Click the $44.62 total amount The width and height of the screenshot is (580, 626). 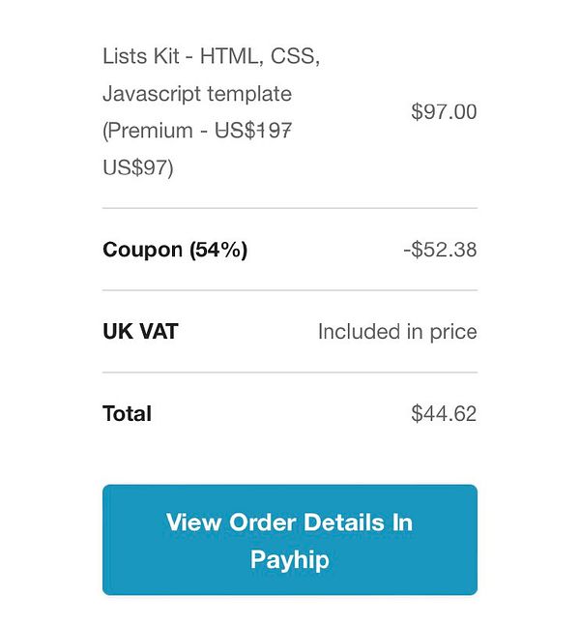point(444,414)
